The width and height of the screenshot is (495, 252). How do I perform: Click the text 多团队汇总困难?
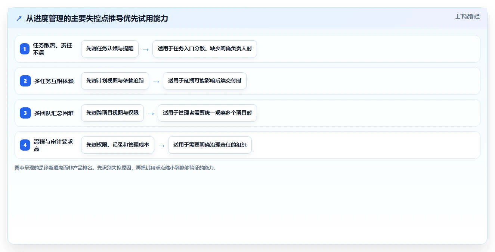coord(54,113)
